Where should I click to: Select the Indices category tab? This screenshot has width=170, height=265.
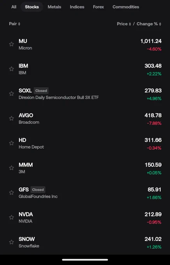point(77,7)
